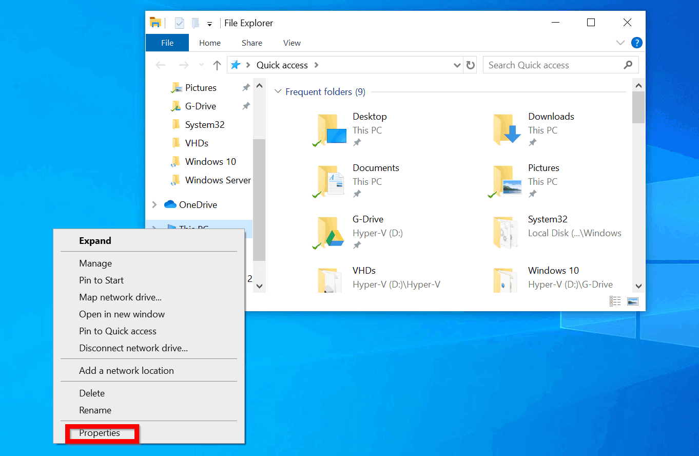Navigate up using the parent folder arrow
This screenshot has height=456, width=699.
click(217, 65)
